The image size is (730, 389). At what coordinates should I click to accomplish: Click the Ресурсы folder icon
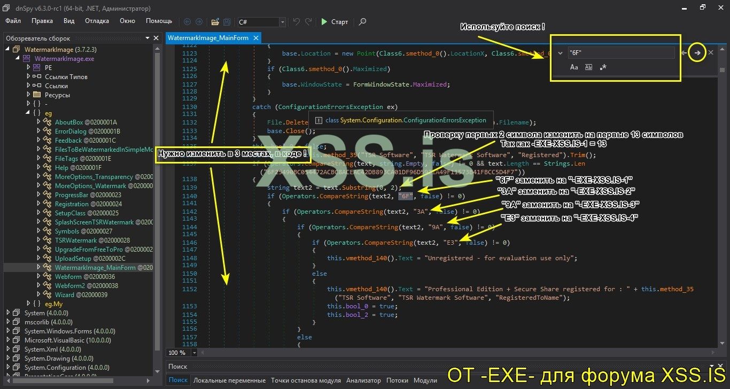tap(36, 95)
